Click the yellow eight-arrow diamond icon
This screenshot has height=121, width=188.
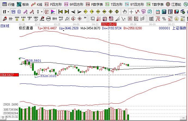[x=110, y=12]
